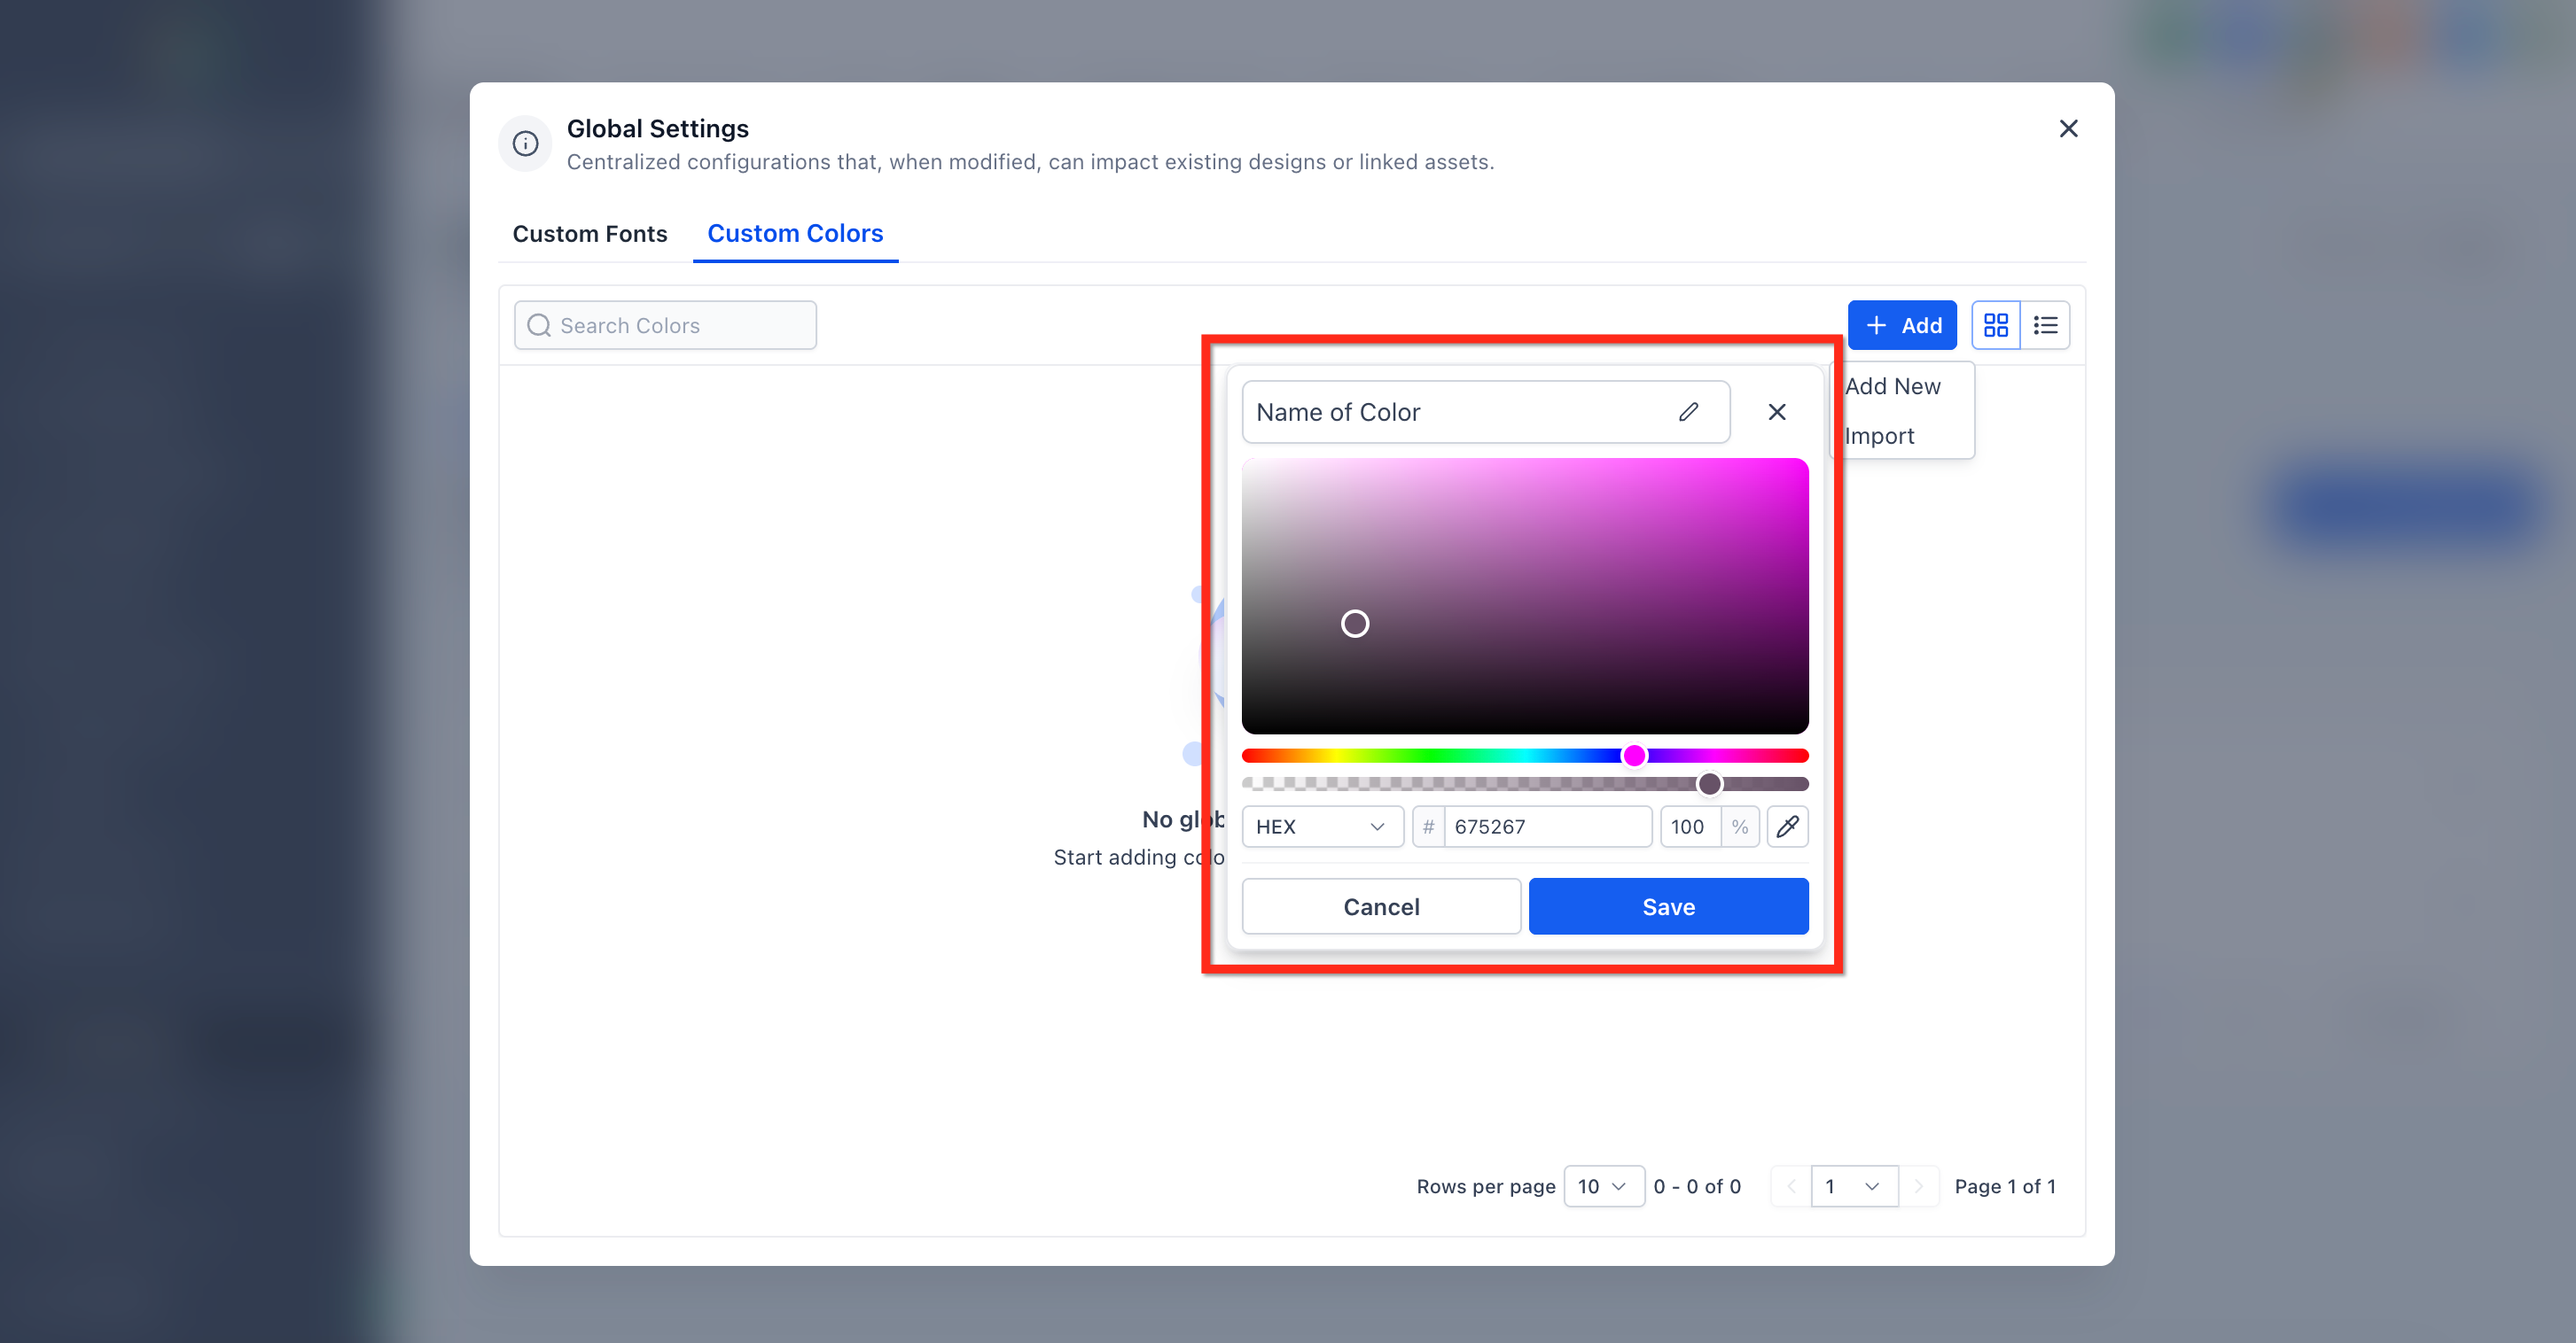
Task: Click the Save button
Action: 1668,906
